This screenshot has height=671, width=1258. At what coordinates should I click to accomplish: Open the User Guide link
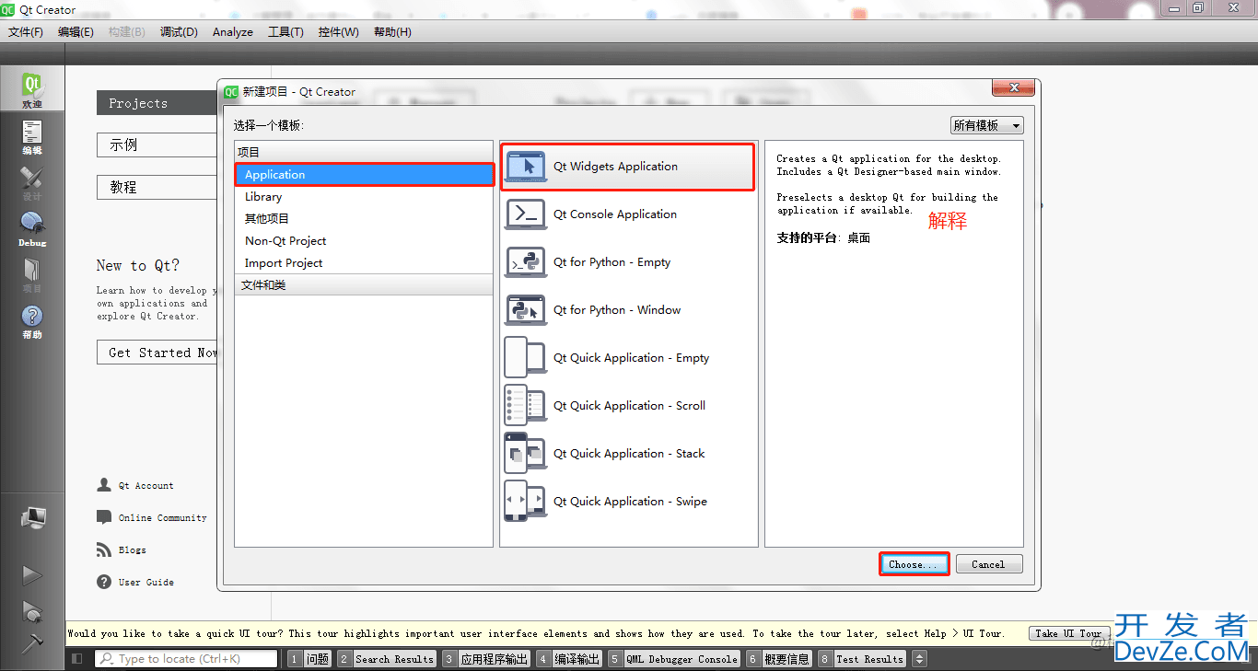point(146,583)
